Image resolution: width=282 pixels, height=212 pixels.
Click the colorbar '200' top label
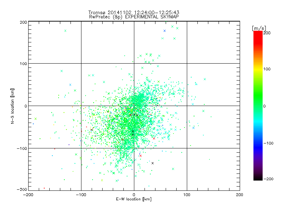pyautogui.click(x=267, y=33)
